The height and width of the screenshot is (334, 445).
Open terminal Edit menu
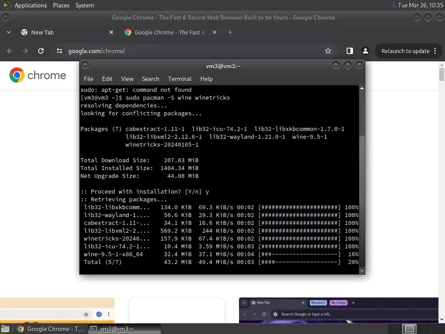tap(107, 79)
